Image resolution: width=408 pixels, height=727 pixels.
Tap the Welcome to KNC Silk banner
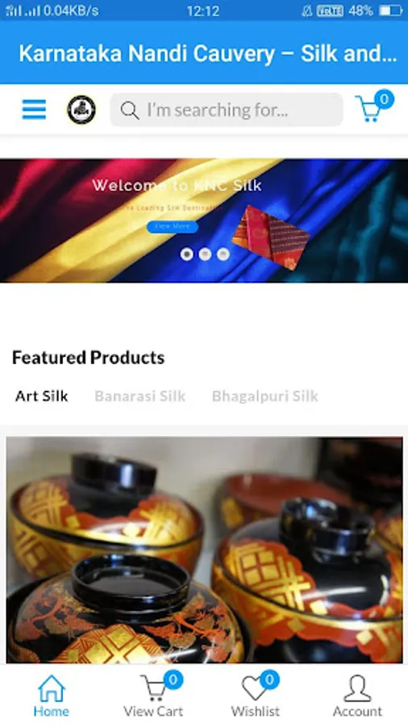204,221
